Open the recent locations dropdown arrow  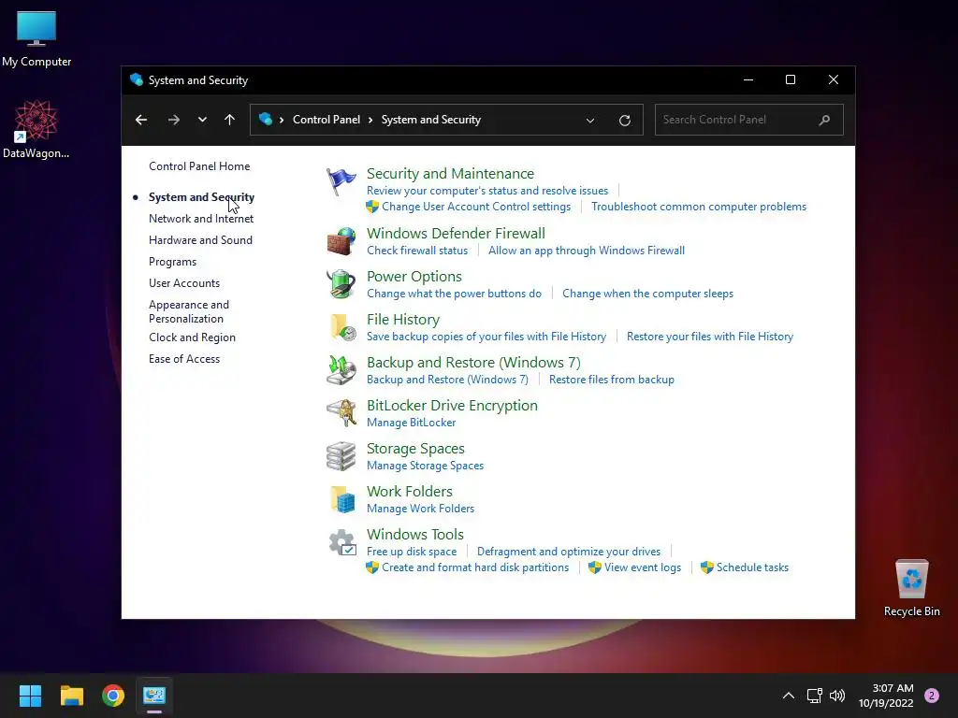[202, 120]
